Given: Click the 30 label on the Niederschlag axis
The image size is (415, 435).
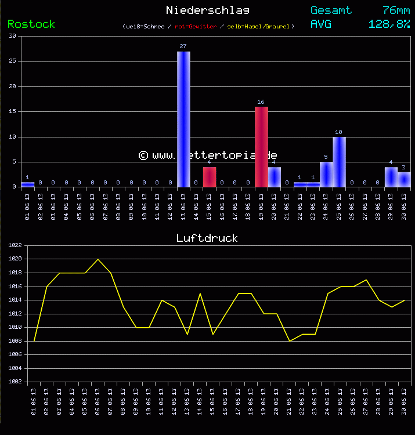Looking at the screenshot, I should pos(12,36).
